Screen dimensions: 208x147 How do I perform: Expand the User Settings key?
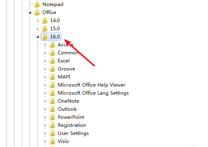click(45, 133)
